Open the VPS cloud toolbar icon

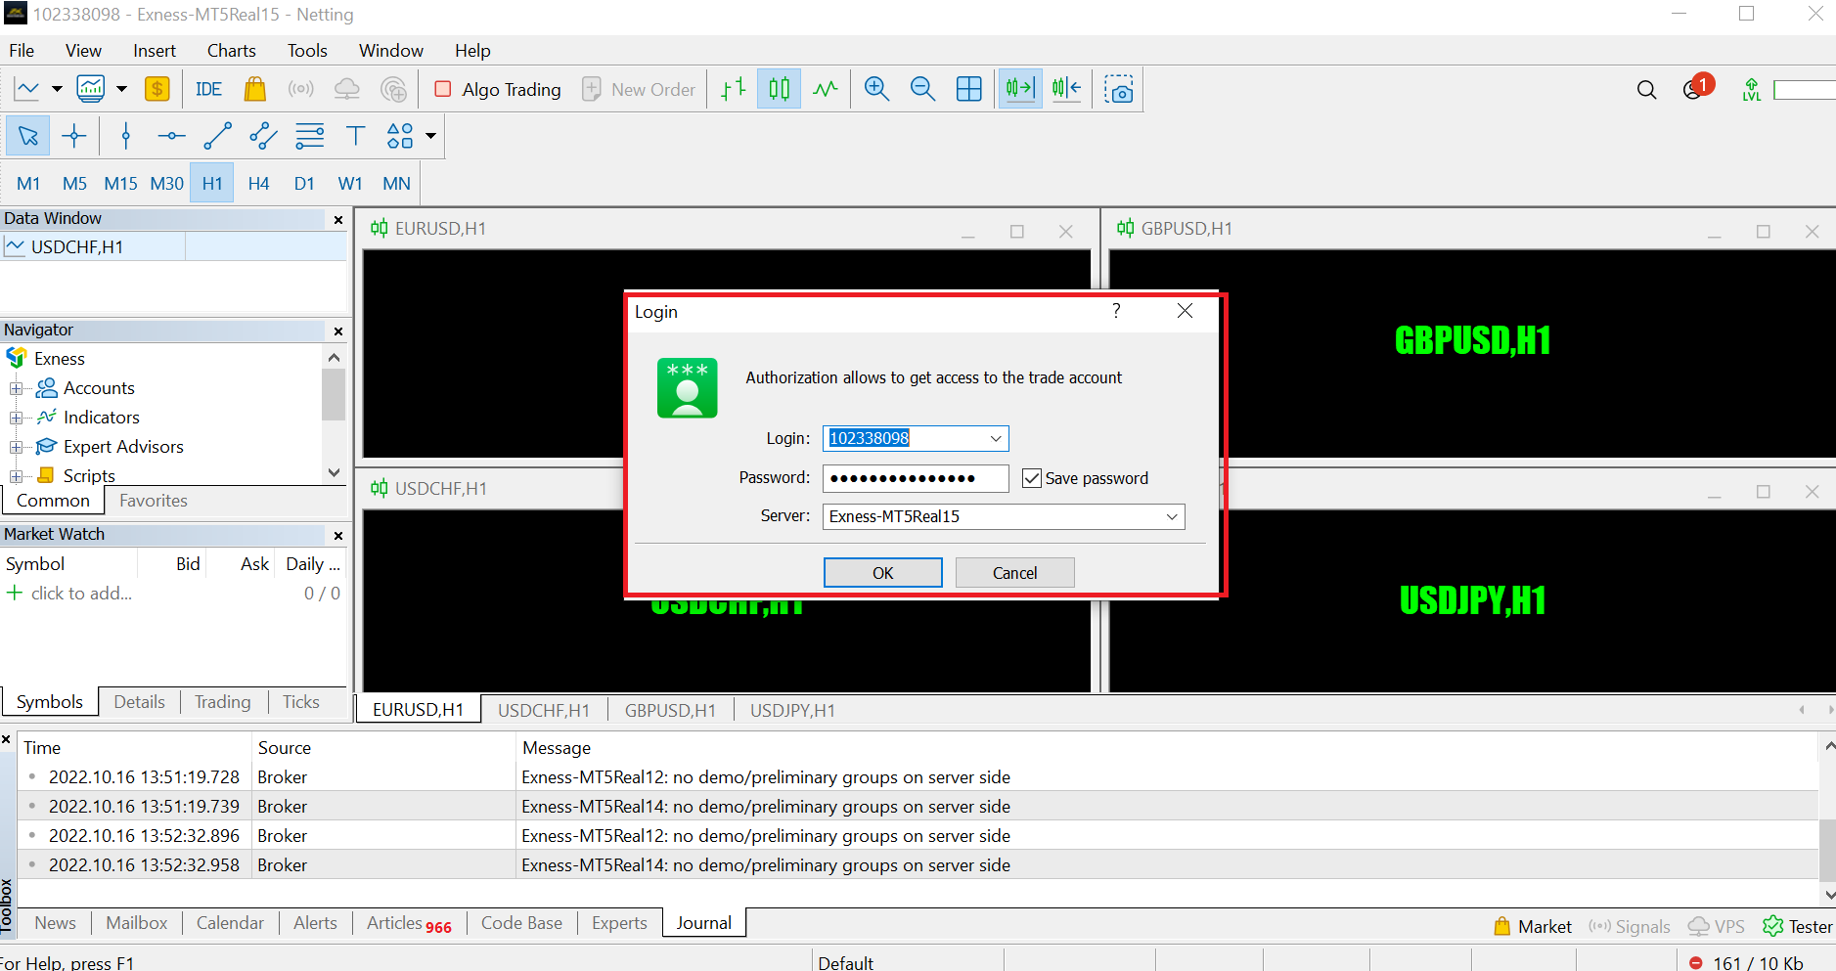tap(347, 89)
